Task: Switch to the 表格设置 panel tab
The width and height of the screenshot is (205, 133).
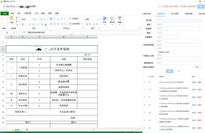Action: [147, 14]
